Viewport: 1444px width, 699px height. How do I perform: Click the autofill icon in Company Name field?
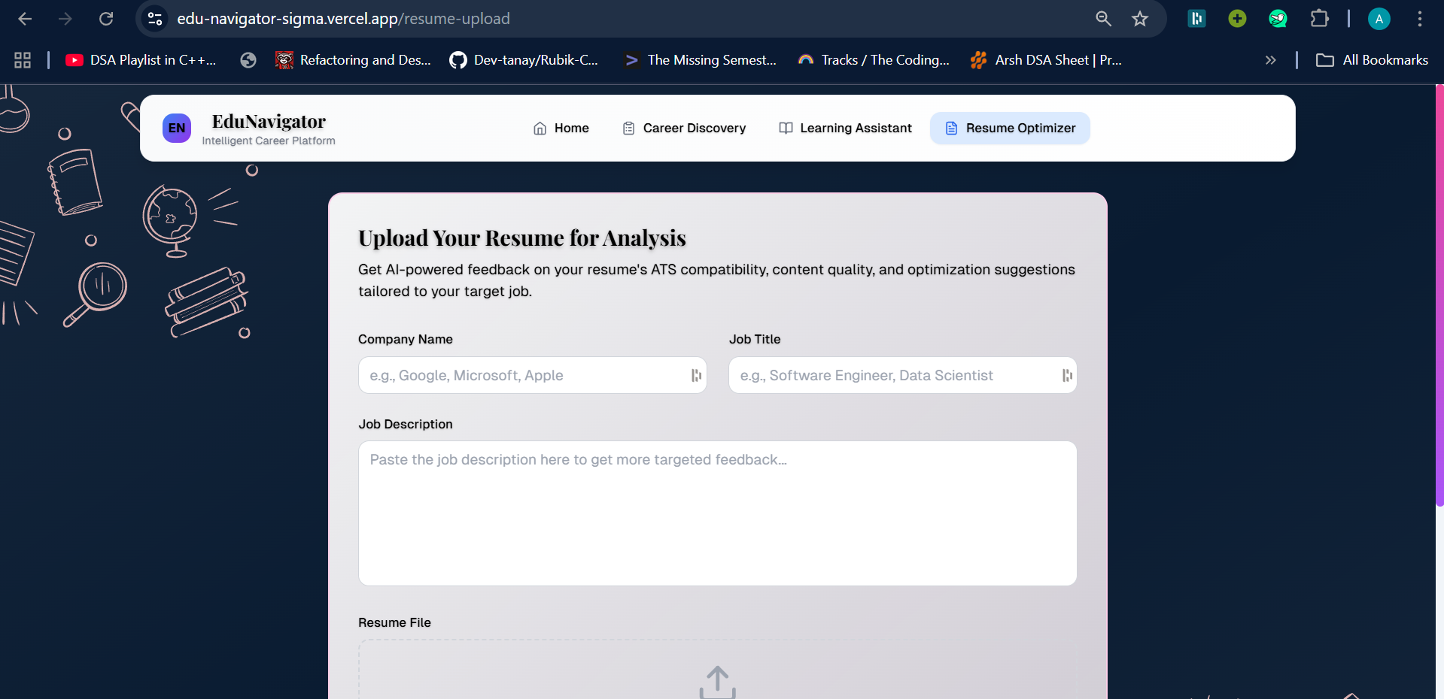[696, 375]
